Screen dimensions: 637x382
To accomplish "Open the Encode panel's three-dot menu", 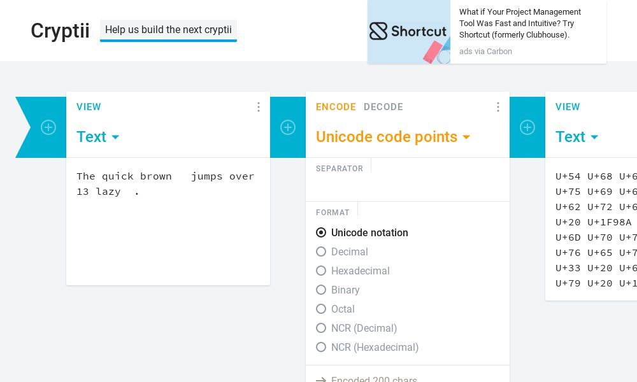I will click(x=498, y=107).
